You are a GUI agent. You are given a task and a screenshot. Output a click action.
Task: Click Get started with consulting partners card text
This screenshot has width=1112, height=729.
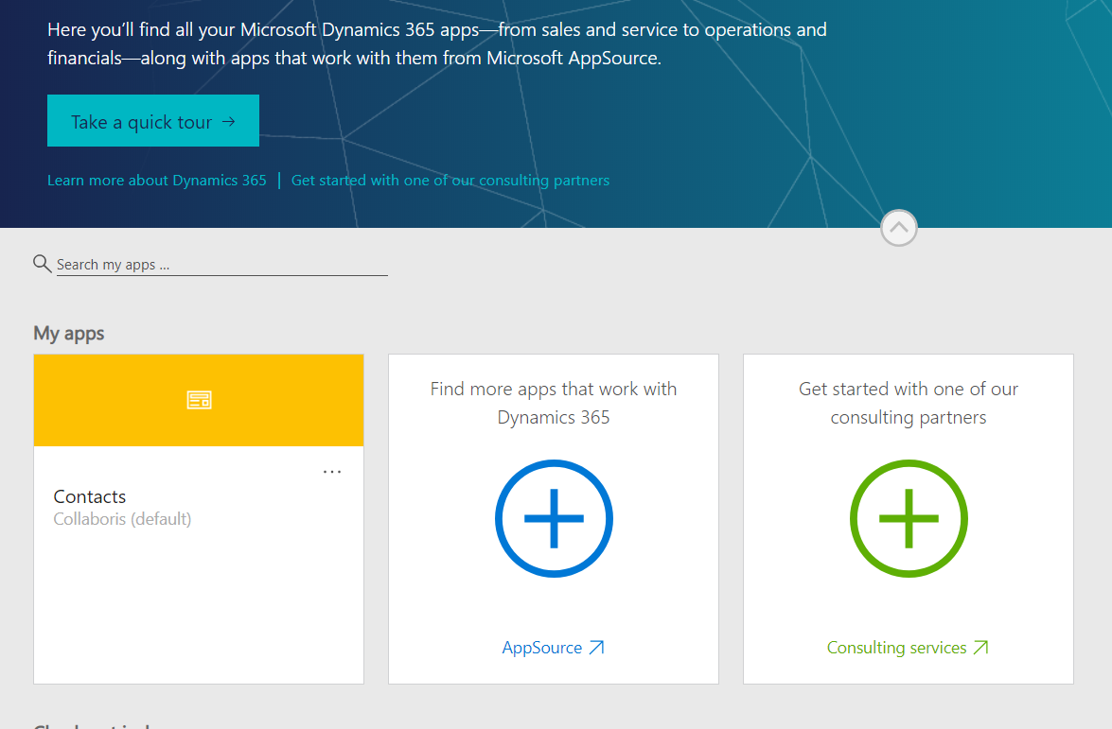coord(909,403)
